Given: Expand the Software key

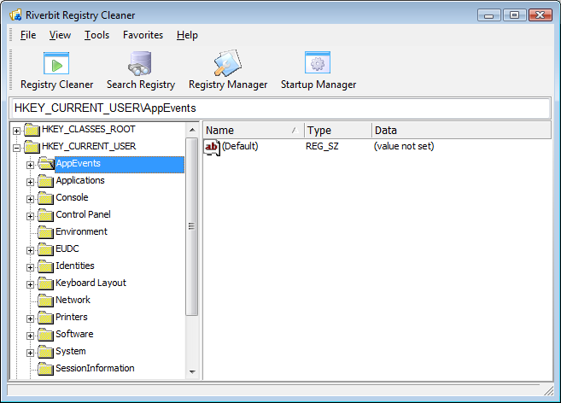Looking at the screenshot, I should click(31, 336).
